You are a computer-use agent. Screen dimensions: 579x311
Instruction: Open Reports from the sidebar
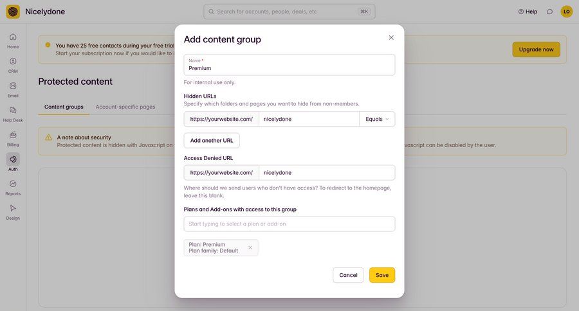click(x=13, y=188)
